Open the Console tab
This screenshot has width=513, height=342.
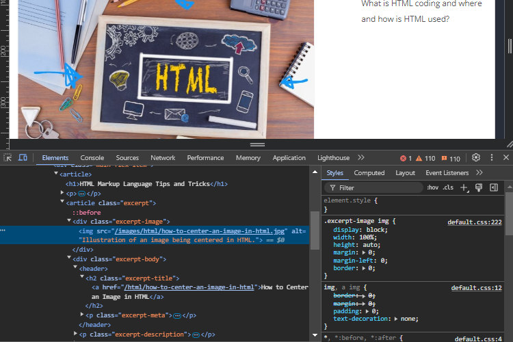point(92,158)
